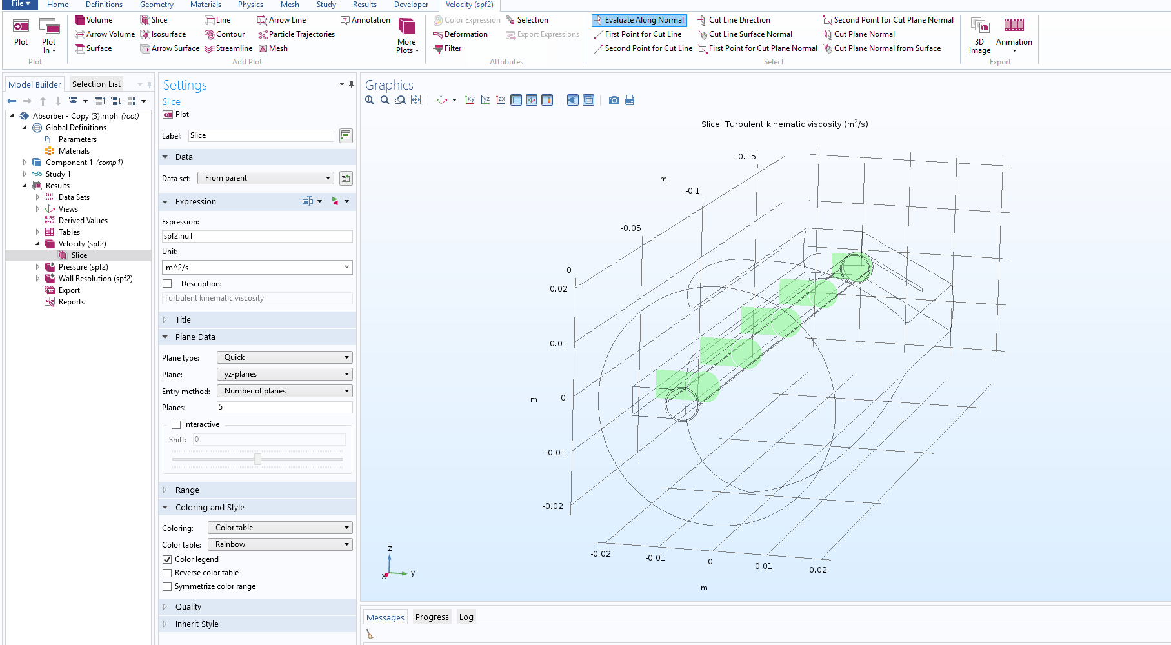This screenshot has height=645, width=1171.
Task: Open the Mesh ribbon tab
Action: pyautogui.click(x=290, y=5)
